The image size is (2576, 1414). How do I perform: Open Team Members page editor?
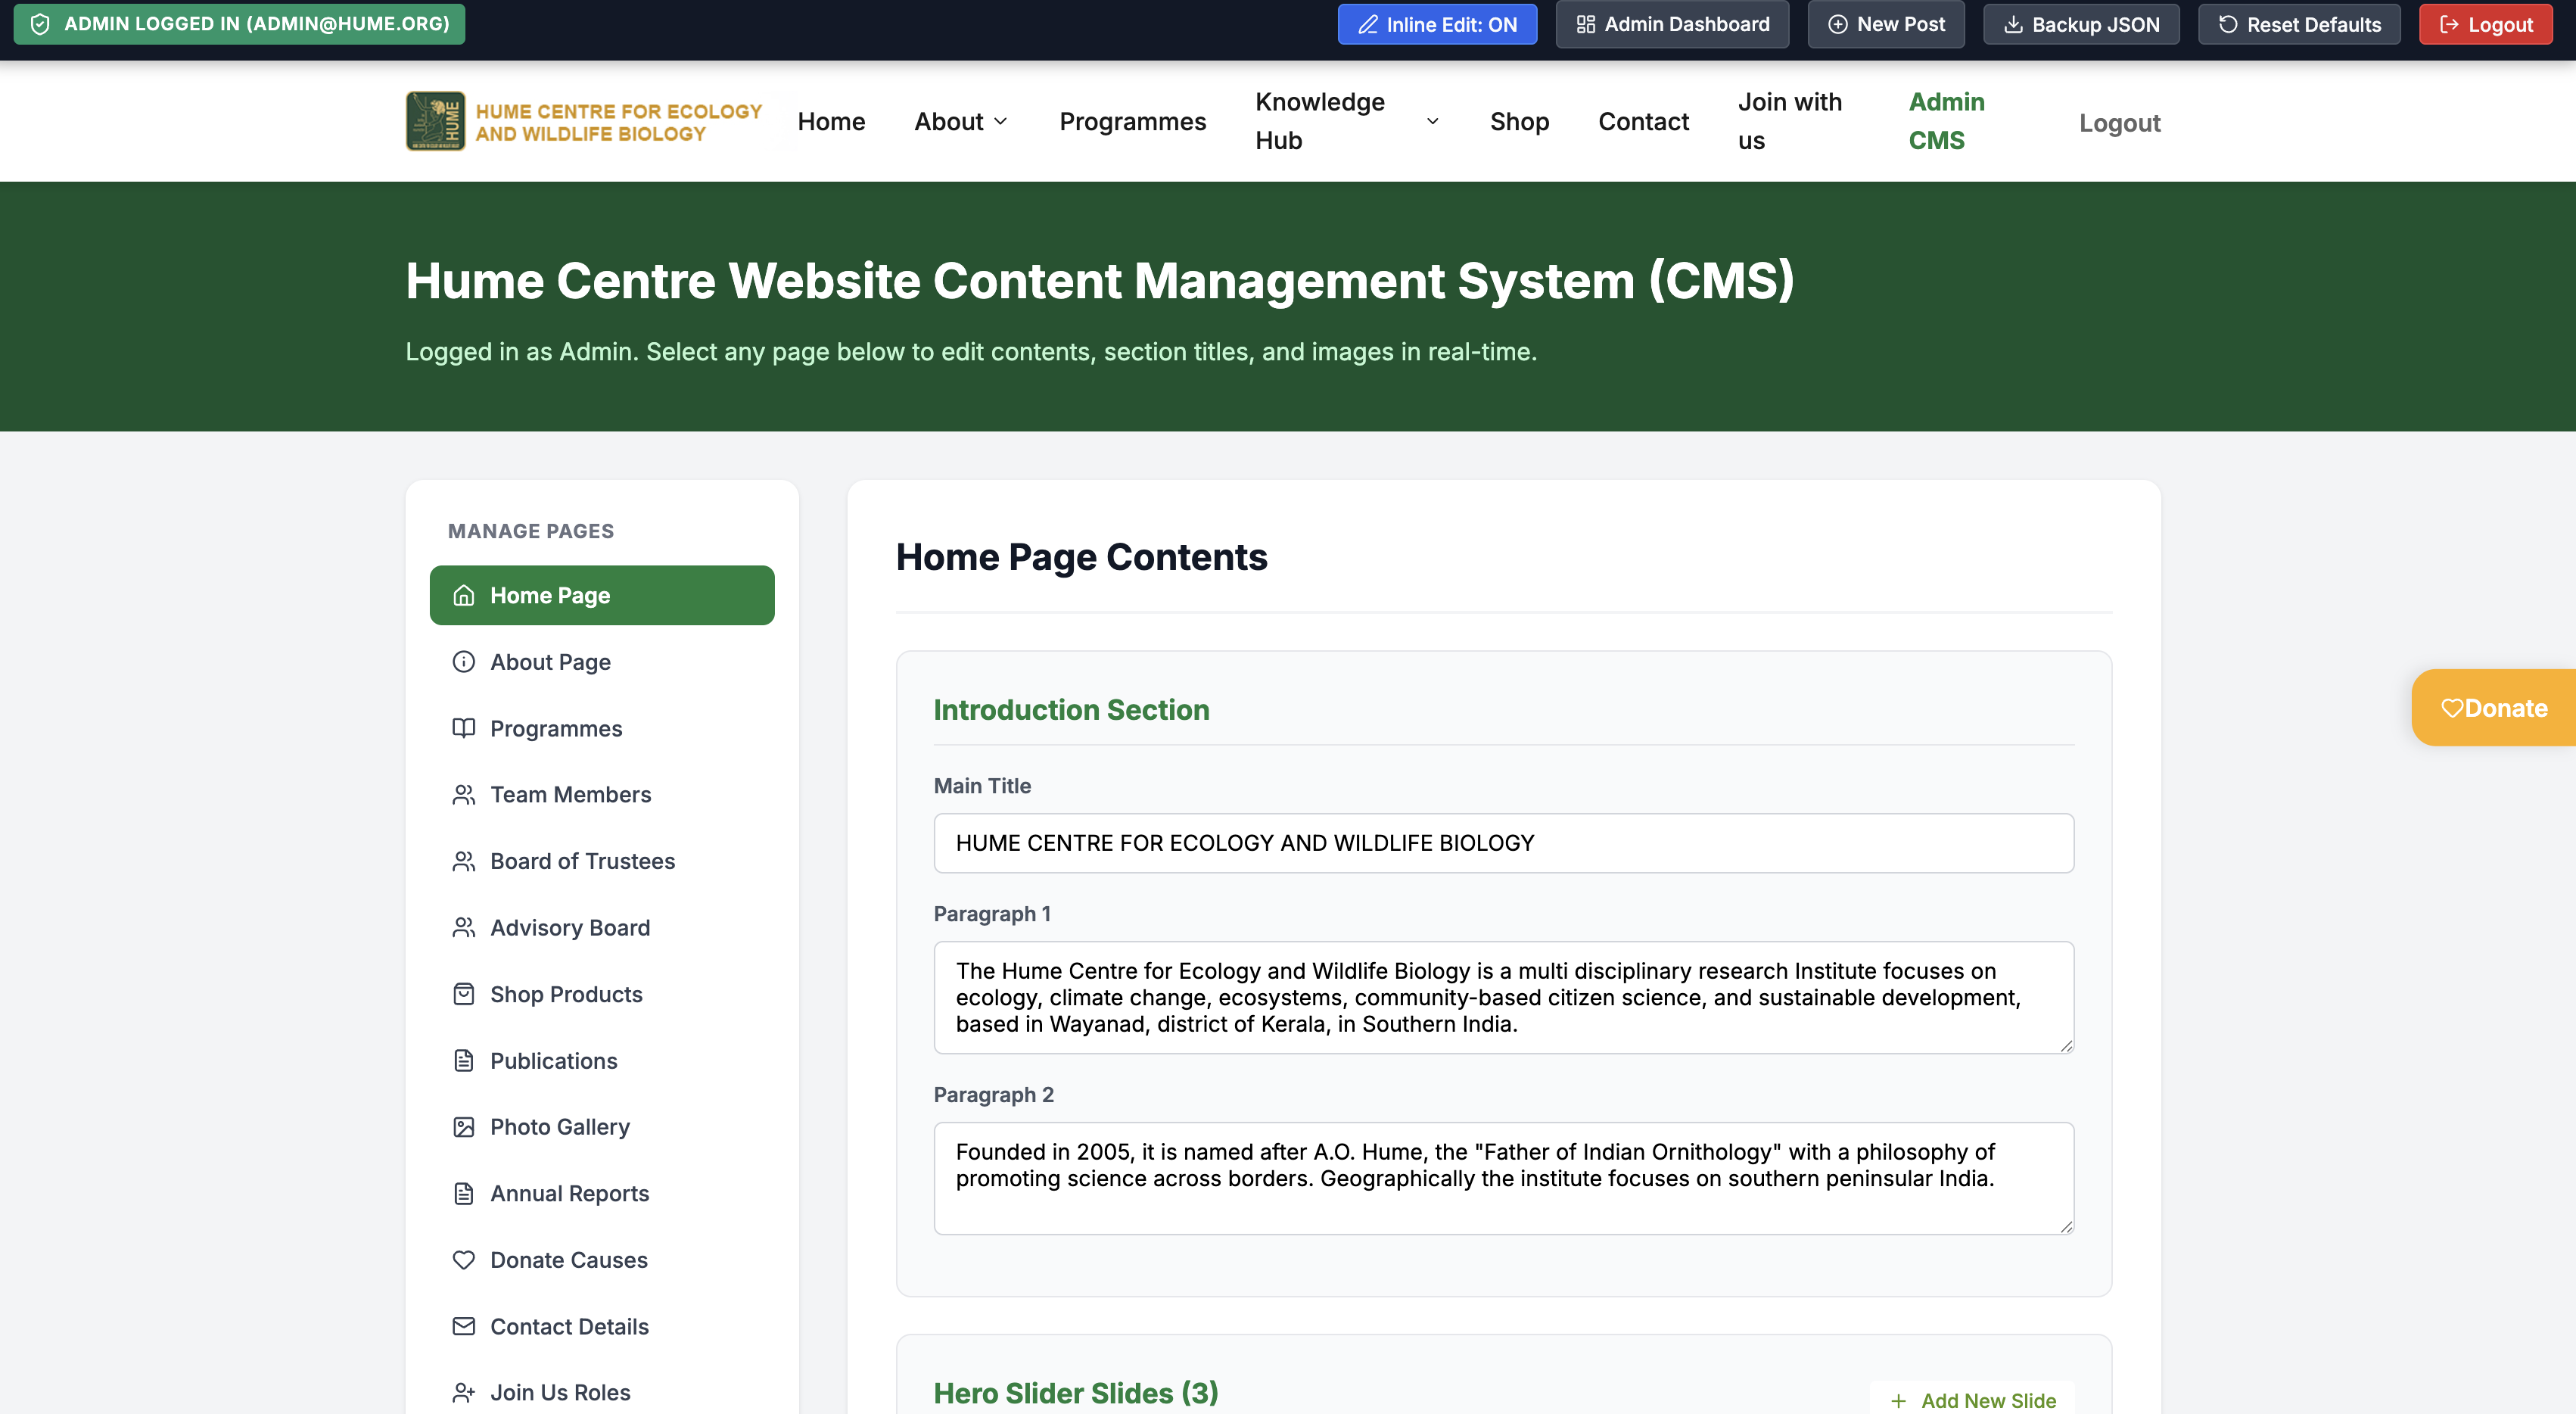[602, 795]
